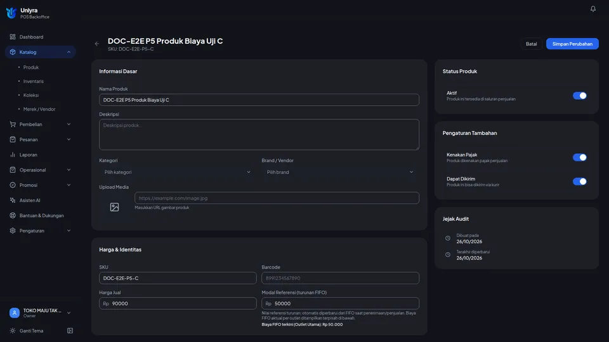Open the Produk submenu item
609x342 pixels.
30,68
